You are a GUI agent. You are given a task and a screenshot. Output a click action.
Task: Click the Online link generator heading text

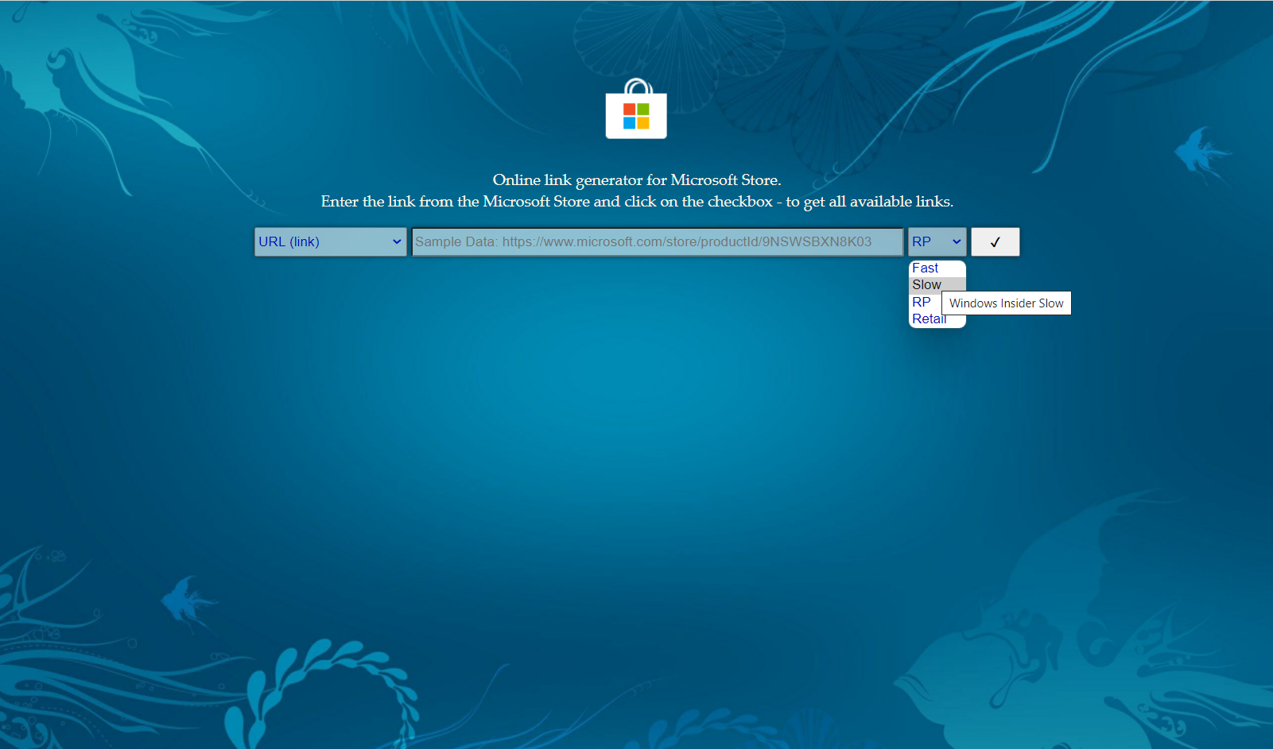click(x=637, y=180)
